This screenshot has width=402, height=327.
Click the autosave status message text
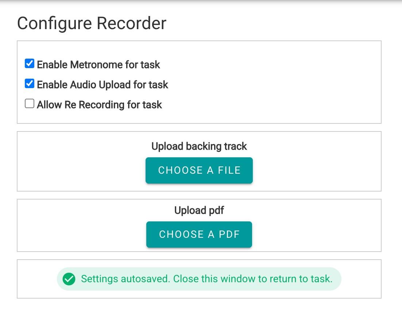(206, 279)
